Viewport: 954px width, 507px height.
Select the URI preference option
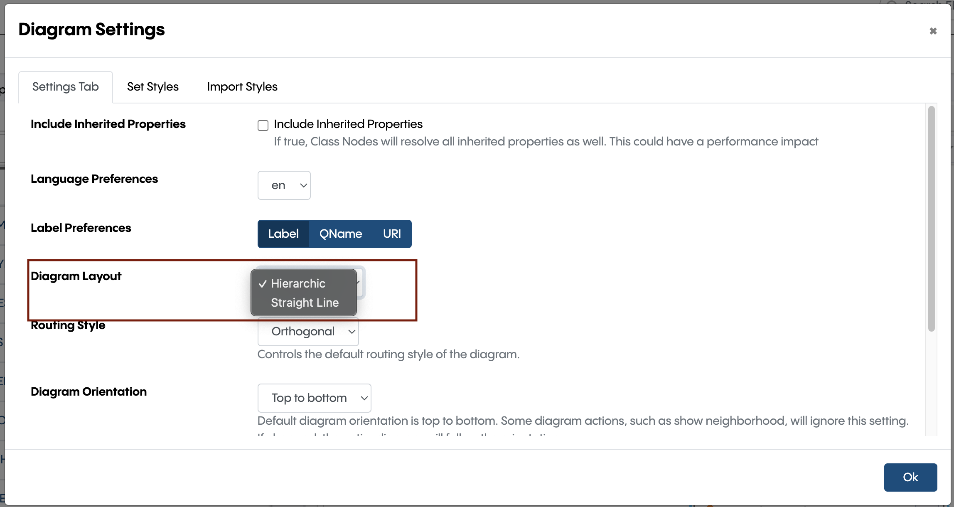click(x=393, y=233)
